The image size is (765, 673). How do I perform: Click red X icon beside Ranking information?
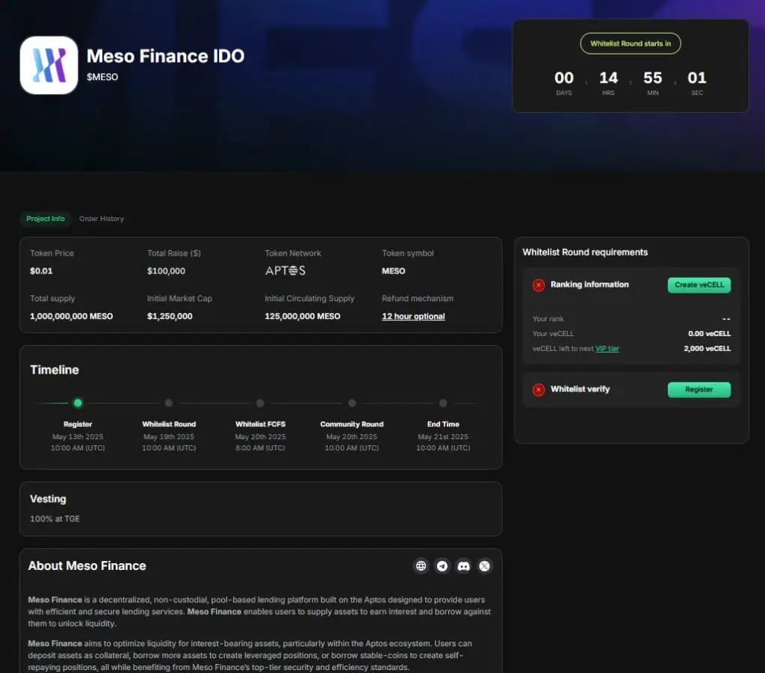coord(538,285)
